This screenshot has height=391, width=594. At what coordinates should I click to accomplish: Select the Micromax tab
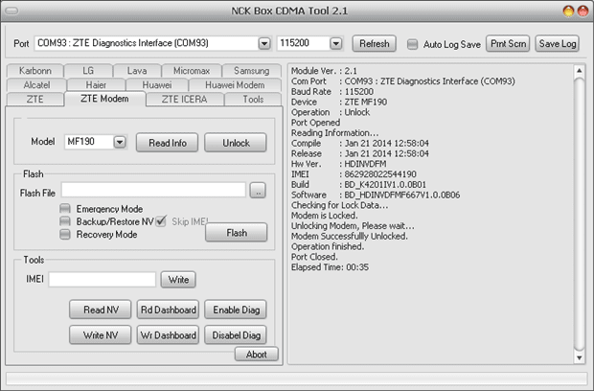192,71
